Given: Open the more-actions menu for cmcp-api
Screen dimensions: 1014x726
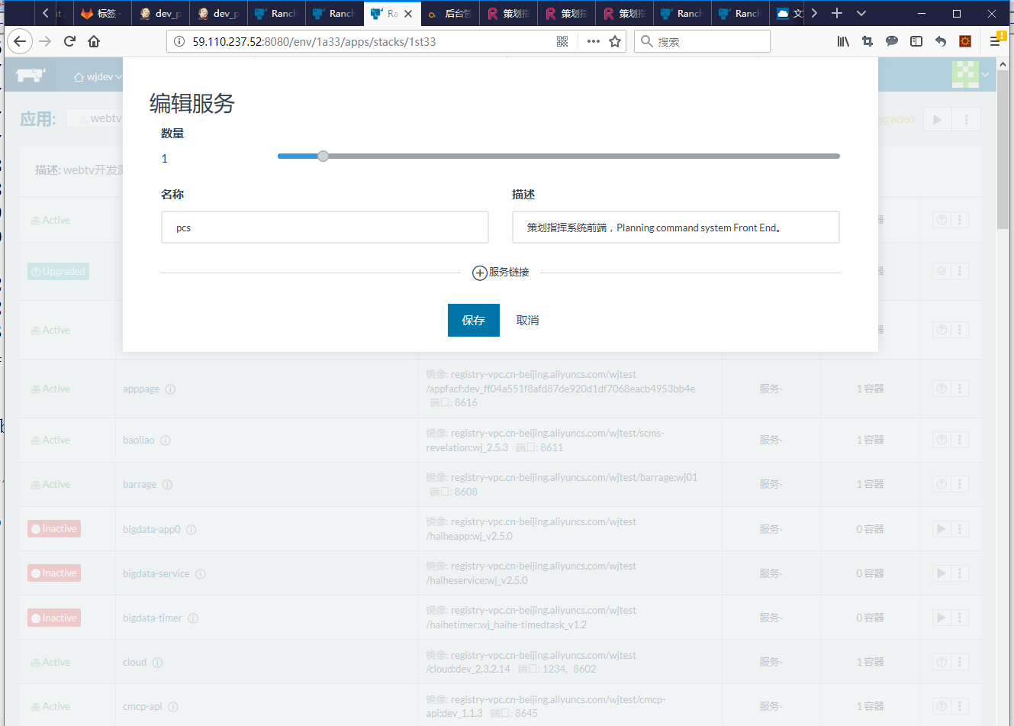Looking at the screenshot, I should [960, 706].
